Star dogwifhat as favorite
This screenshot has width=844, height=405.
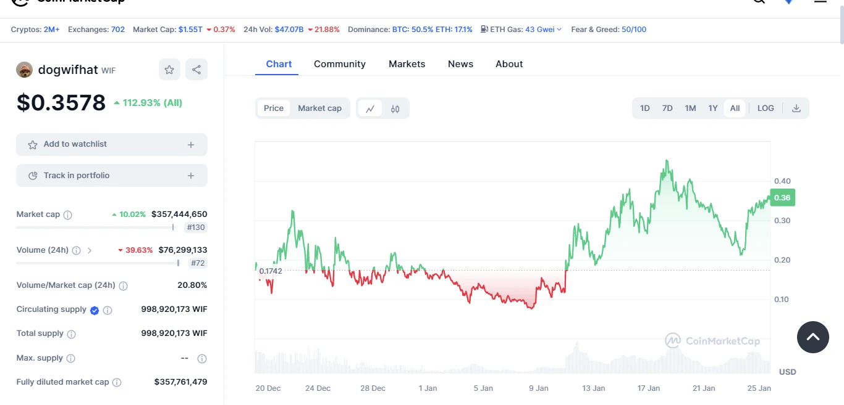coord(169,70)
